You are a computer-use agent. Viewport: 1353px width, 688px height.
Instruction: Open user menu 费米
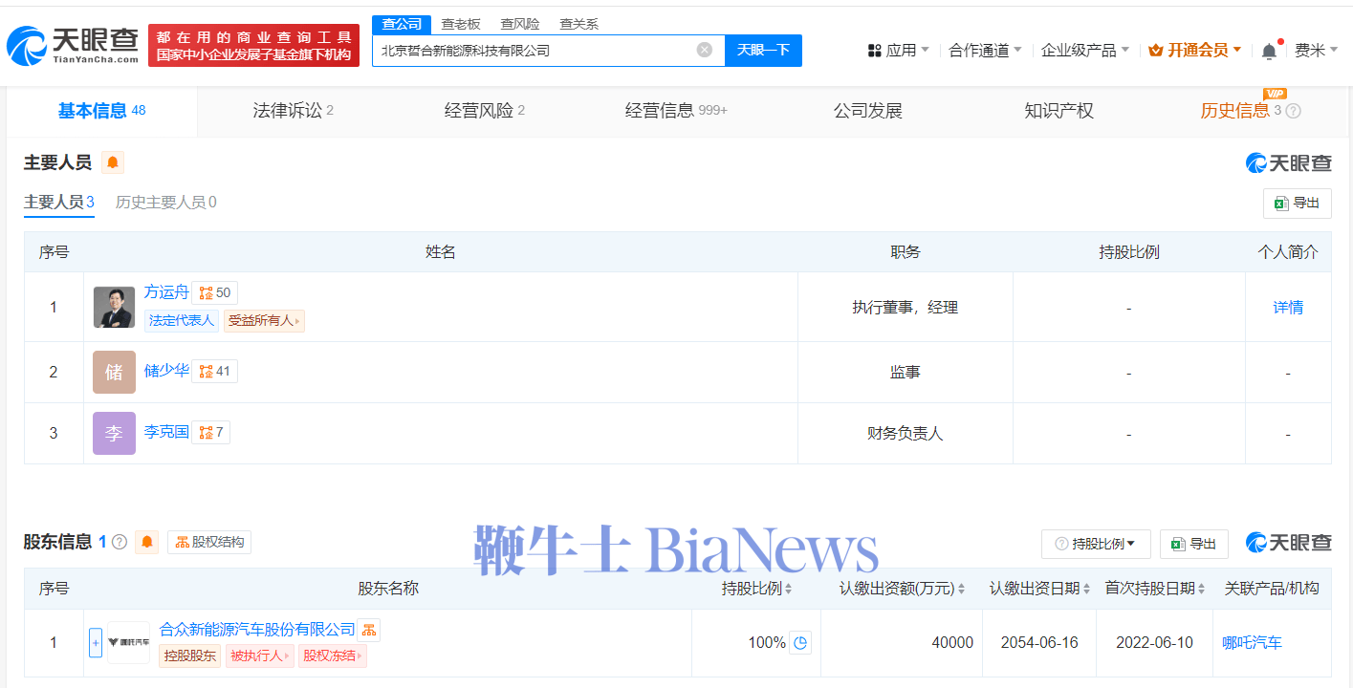click(1316, 50)
